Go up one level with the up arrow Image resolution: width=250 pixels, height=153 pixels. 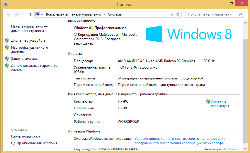[x=30, y=14]
